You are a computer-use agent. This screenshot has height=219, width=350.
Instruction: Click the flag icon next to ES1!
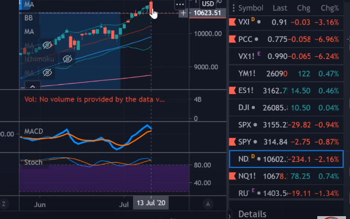point(232,91)
